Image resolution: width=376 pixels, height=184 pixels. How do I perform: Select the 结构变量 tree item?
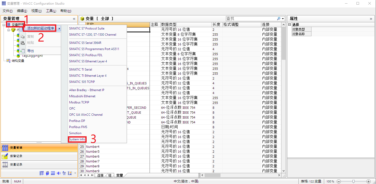point(18,61)
